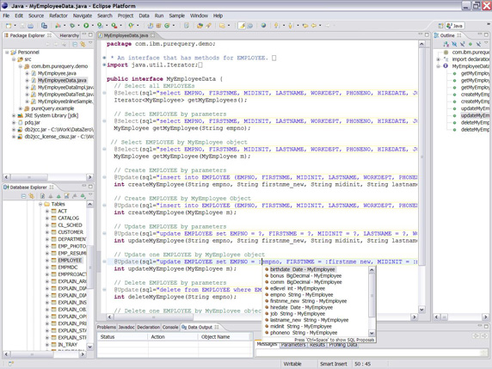Select MyEmployee.java in Package Explorer
The height and width of the screenshot is (369, 492).
[57, 73]
